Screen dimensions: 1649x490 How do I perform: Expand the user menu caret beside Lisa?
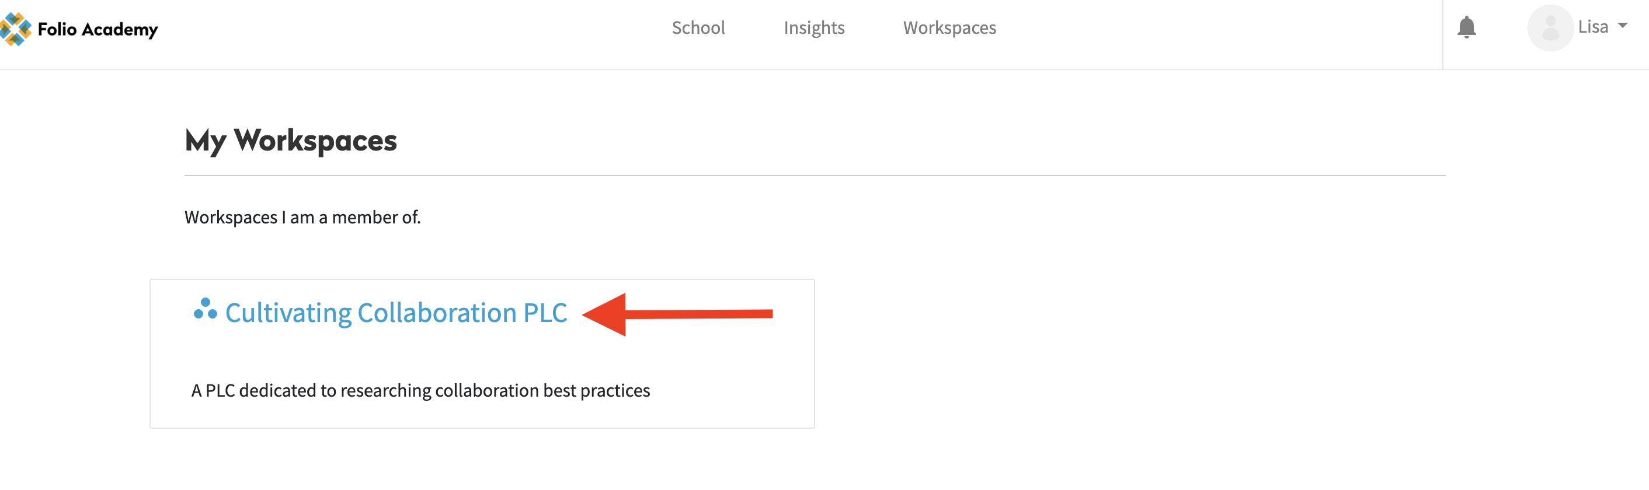coord(1622,26)
